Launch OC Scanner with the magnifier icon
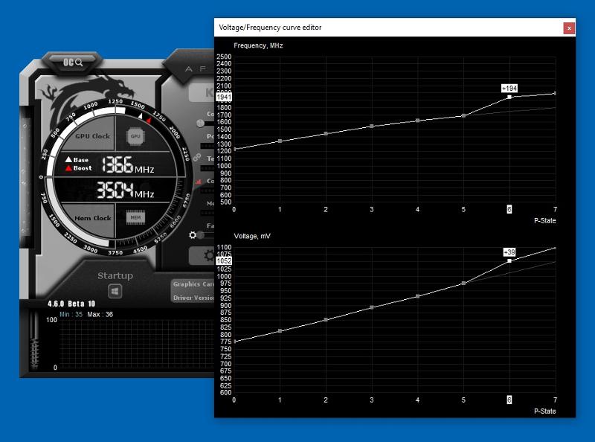The height and width of the screenshot is (442, 595). click(x=74, y=63)
